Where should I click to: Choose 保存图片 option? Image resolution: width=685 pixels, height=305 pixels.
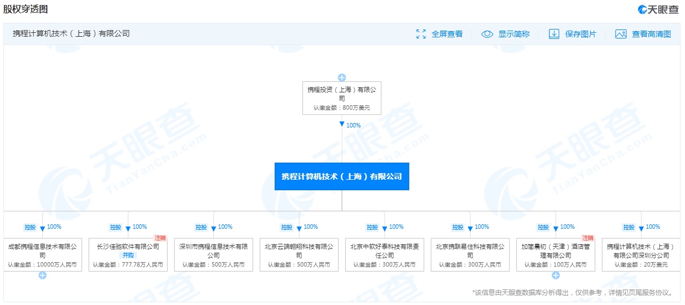(x=581, y=34)
